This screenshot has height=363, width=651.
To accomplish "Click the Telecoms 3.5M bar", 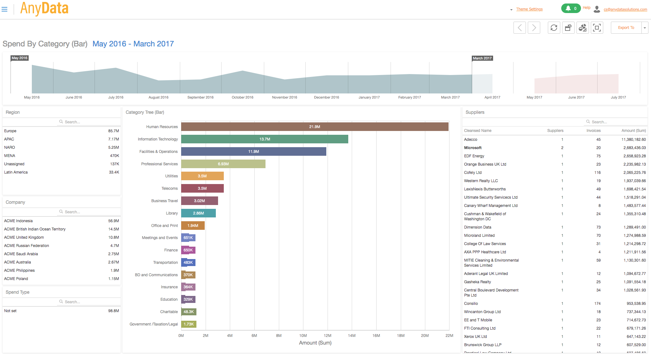I will [x=202, y=188].
